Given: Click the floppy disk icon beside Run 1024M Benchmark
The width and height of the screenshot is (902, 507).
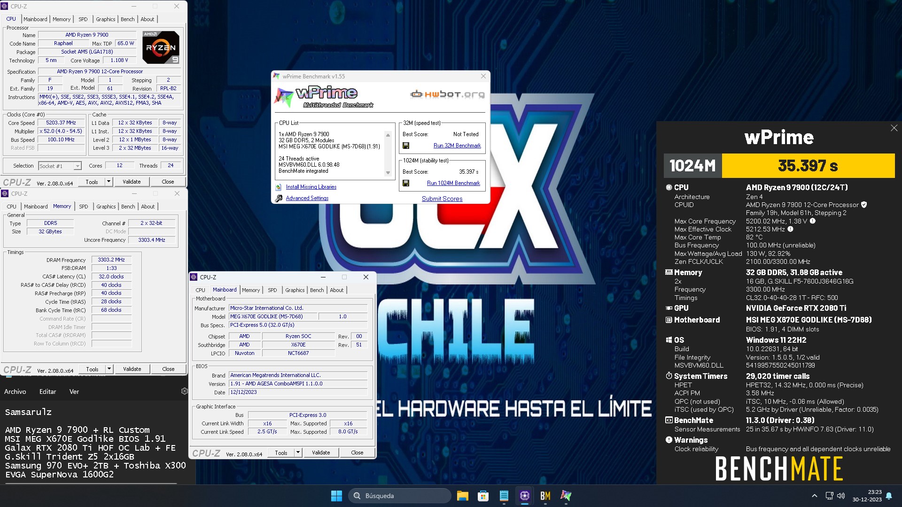Looking at the screenshot, I should tap(406, 183).
